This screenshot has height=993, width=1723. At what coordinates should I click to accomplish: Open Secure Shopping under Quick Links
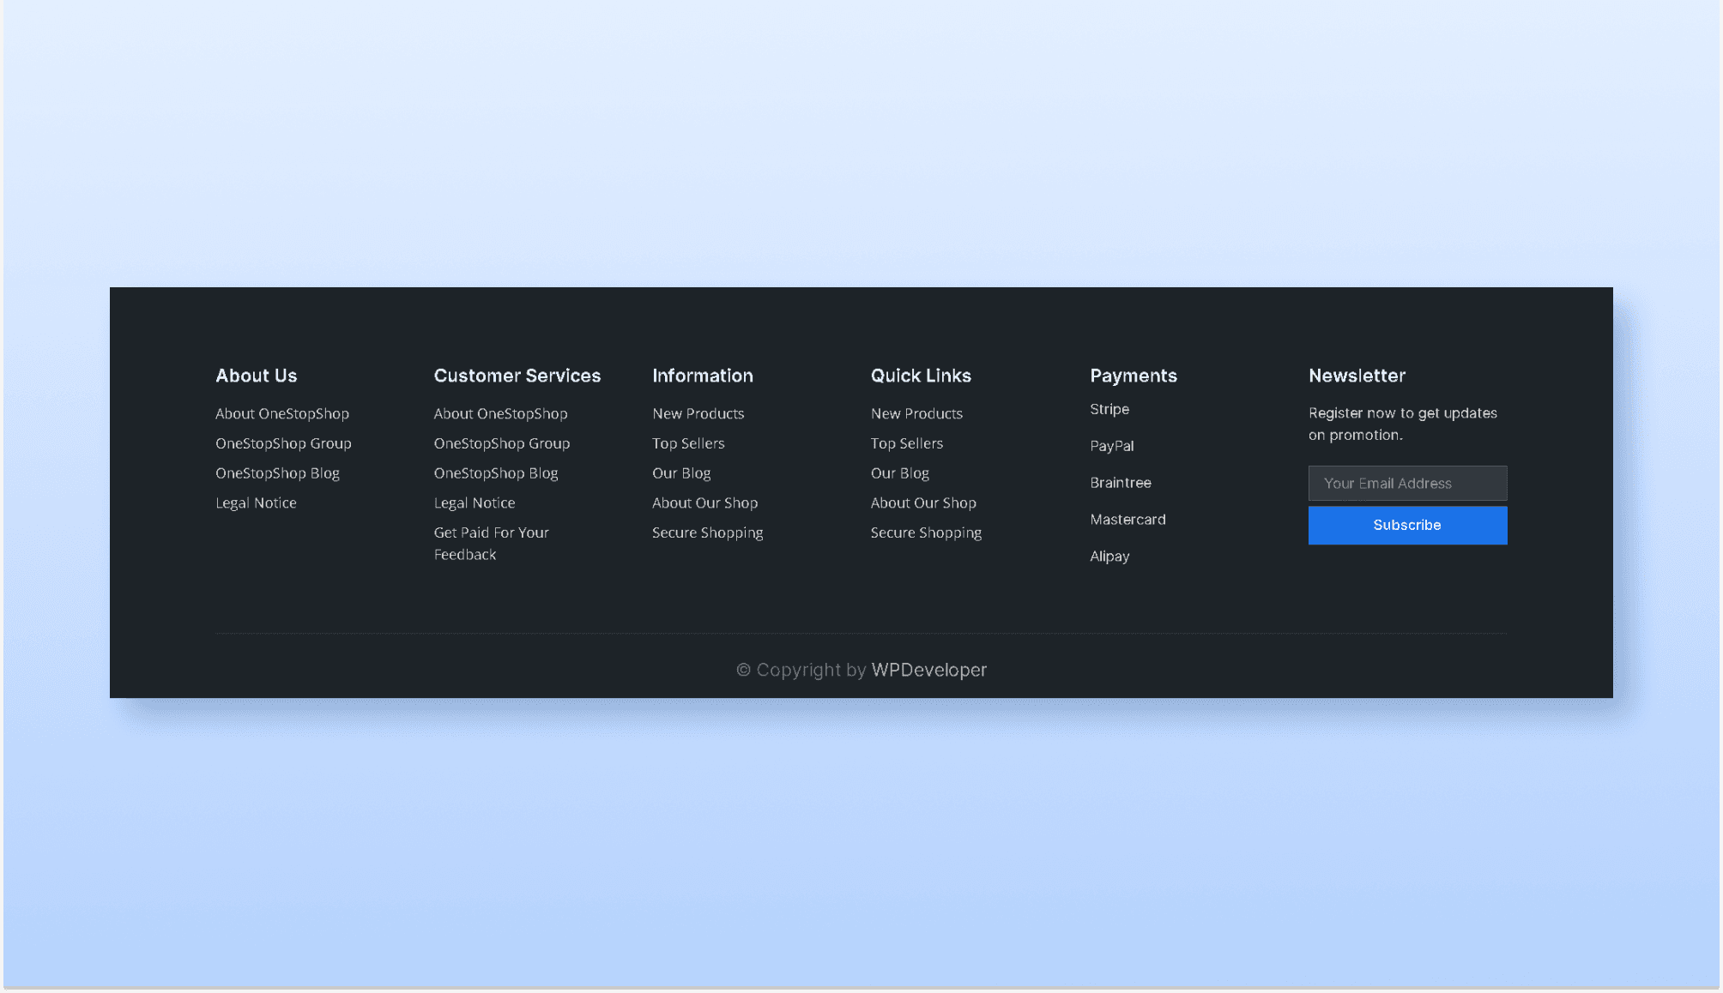point(926,533)
